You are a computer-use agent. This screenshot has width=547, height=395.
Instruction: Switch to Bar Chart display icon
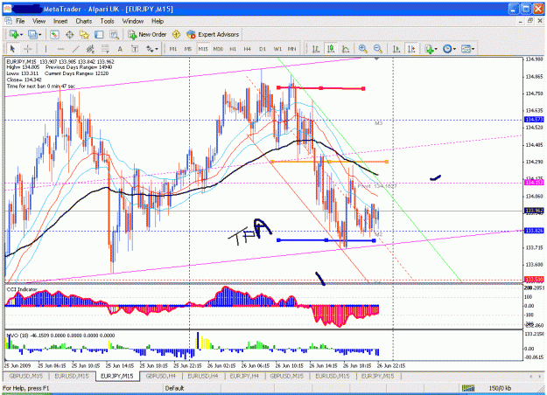coord(316,49)
